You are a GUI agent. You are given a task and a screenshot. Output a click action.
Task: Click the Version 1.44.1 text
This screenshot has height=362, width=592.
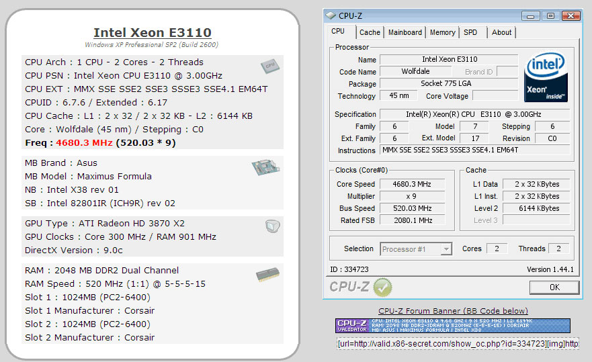click(x=550, y=269)
